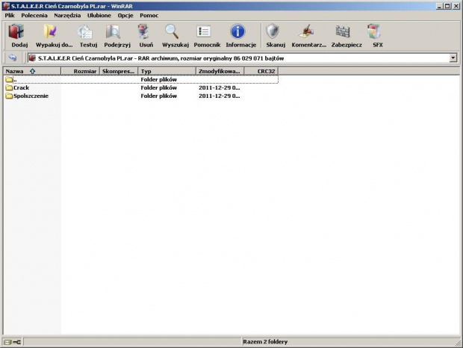Close the WinRAR window
Viewport: 463px width, 348px height.
pos(456,6)
